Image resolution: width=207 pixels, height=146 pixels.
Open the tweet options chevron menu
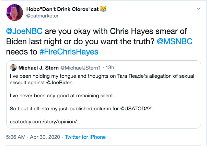198,9
